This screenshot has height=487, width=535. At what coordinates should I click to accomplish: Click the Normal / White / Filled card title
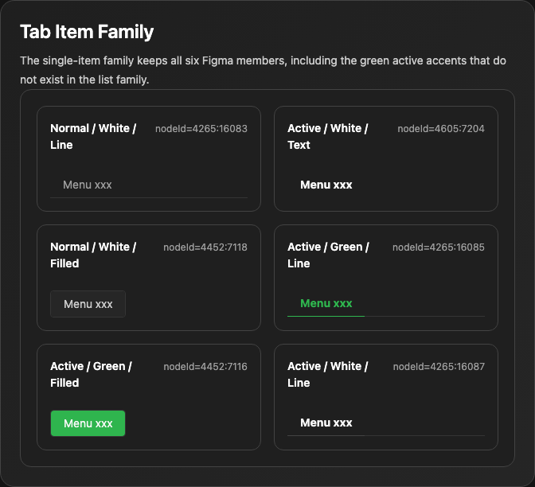[93, 255]
